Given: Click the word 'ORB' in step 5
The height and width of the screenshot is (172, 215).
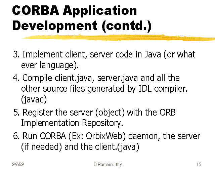Looking at the screenshot, I should click(x=166, y=112).
